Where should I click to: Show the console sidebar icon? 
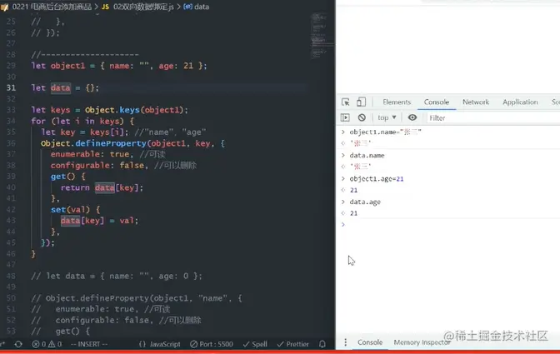(x=345, y=117)
